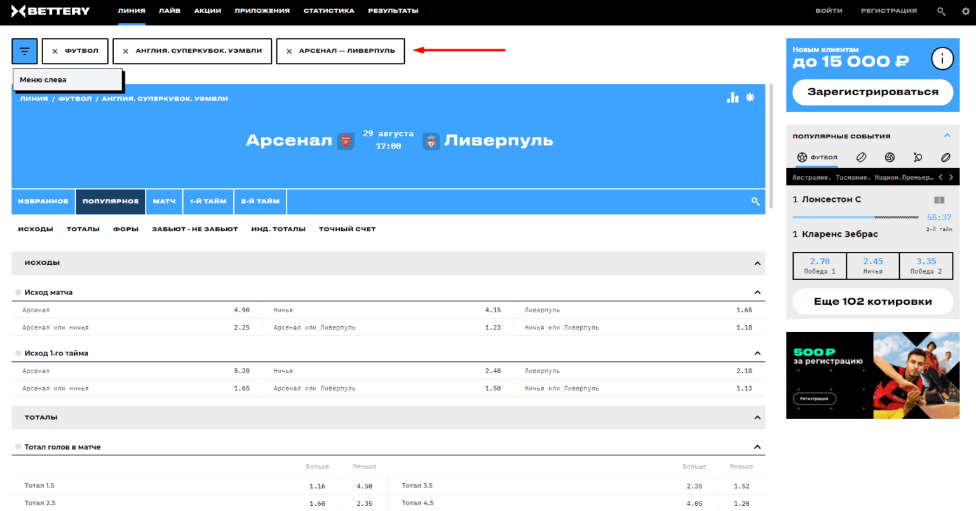Open the Результаты top menu
Image resolution: width=976 pixels, height=511 pixels.
click(393, 11)
